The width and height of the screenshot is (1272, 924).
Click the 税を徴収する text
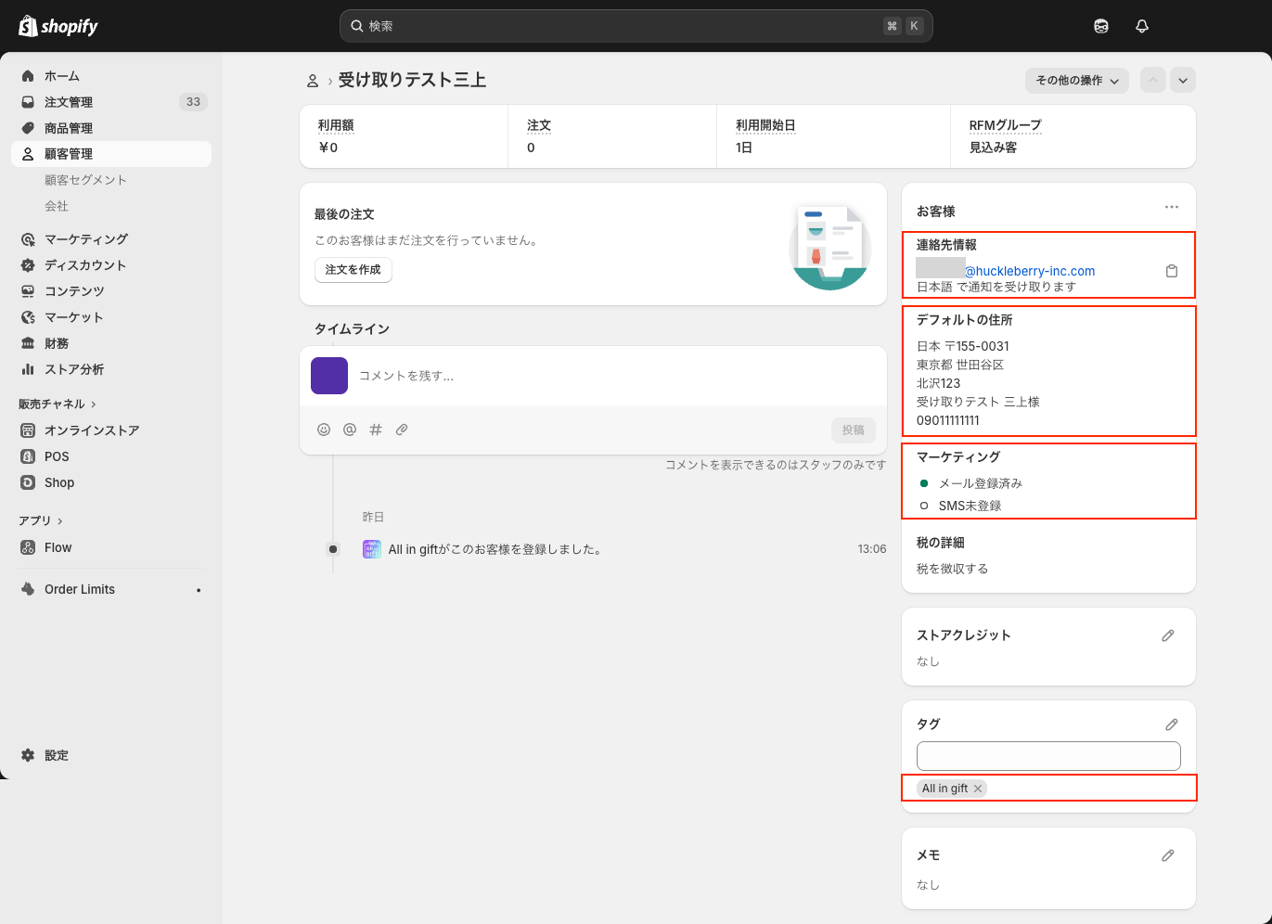[953, 569]
